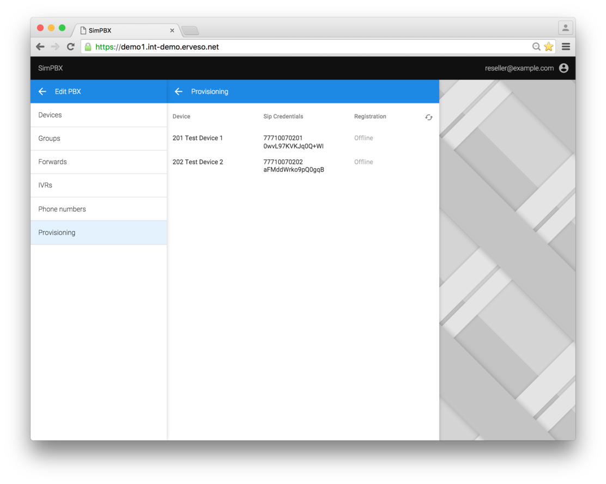
Task: Close the SimPBX browser tab
Action: (x=172, y=30)
